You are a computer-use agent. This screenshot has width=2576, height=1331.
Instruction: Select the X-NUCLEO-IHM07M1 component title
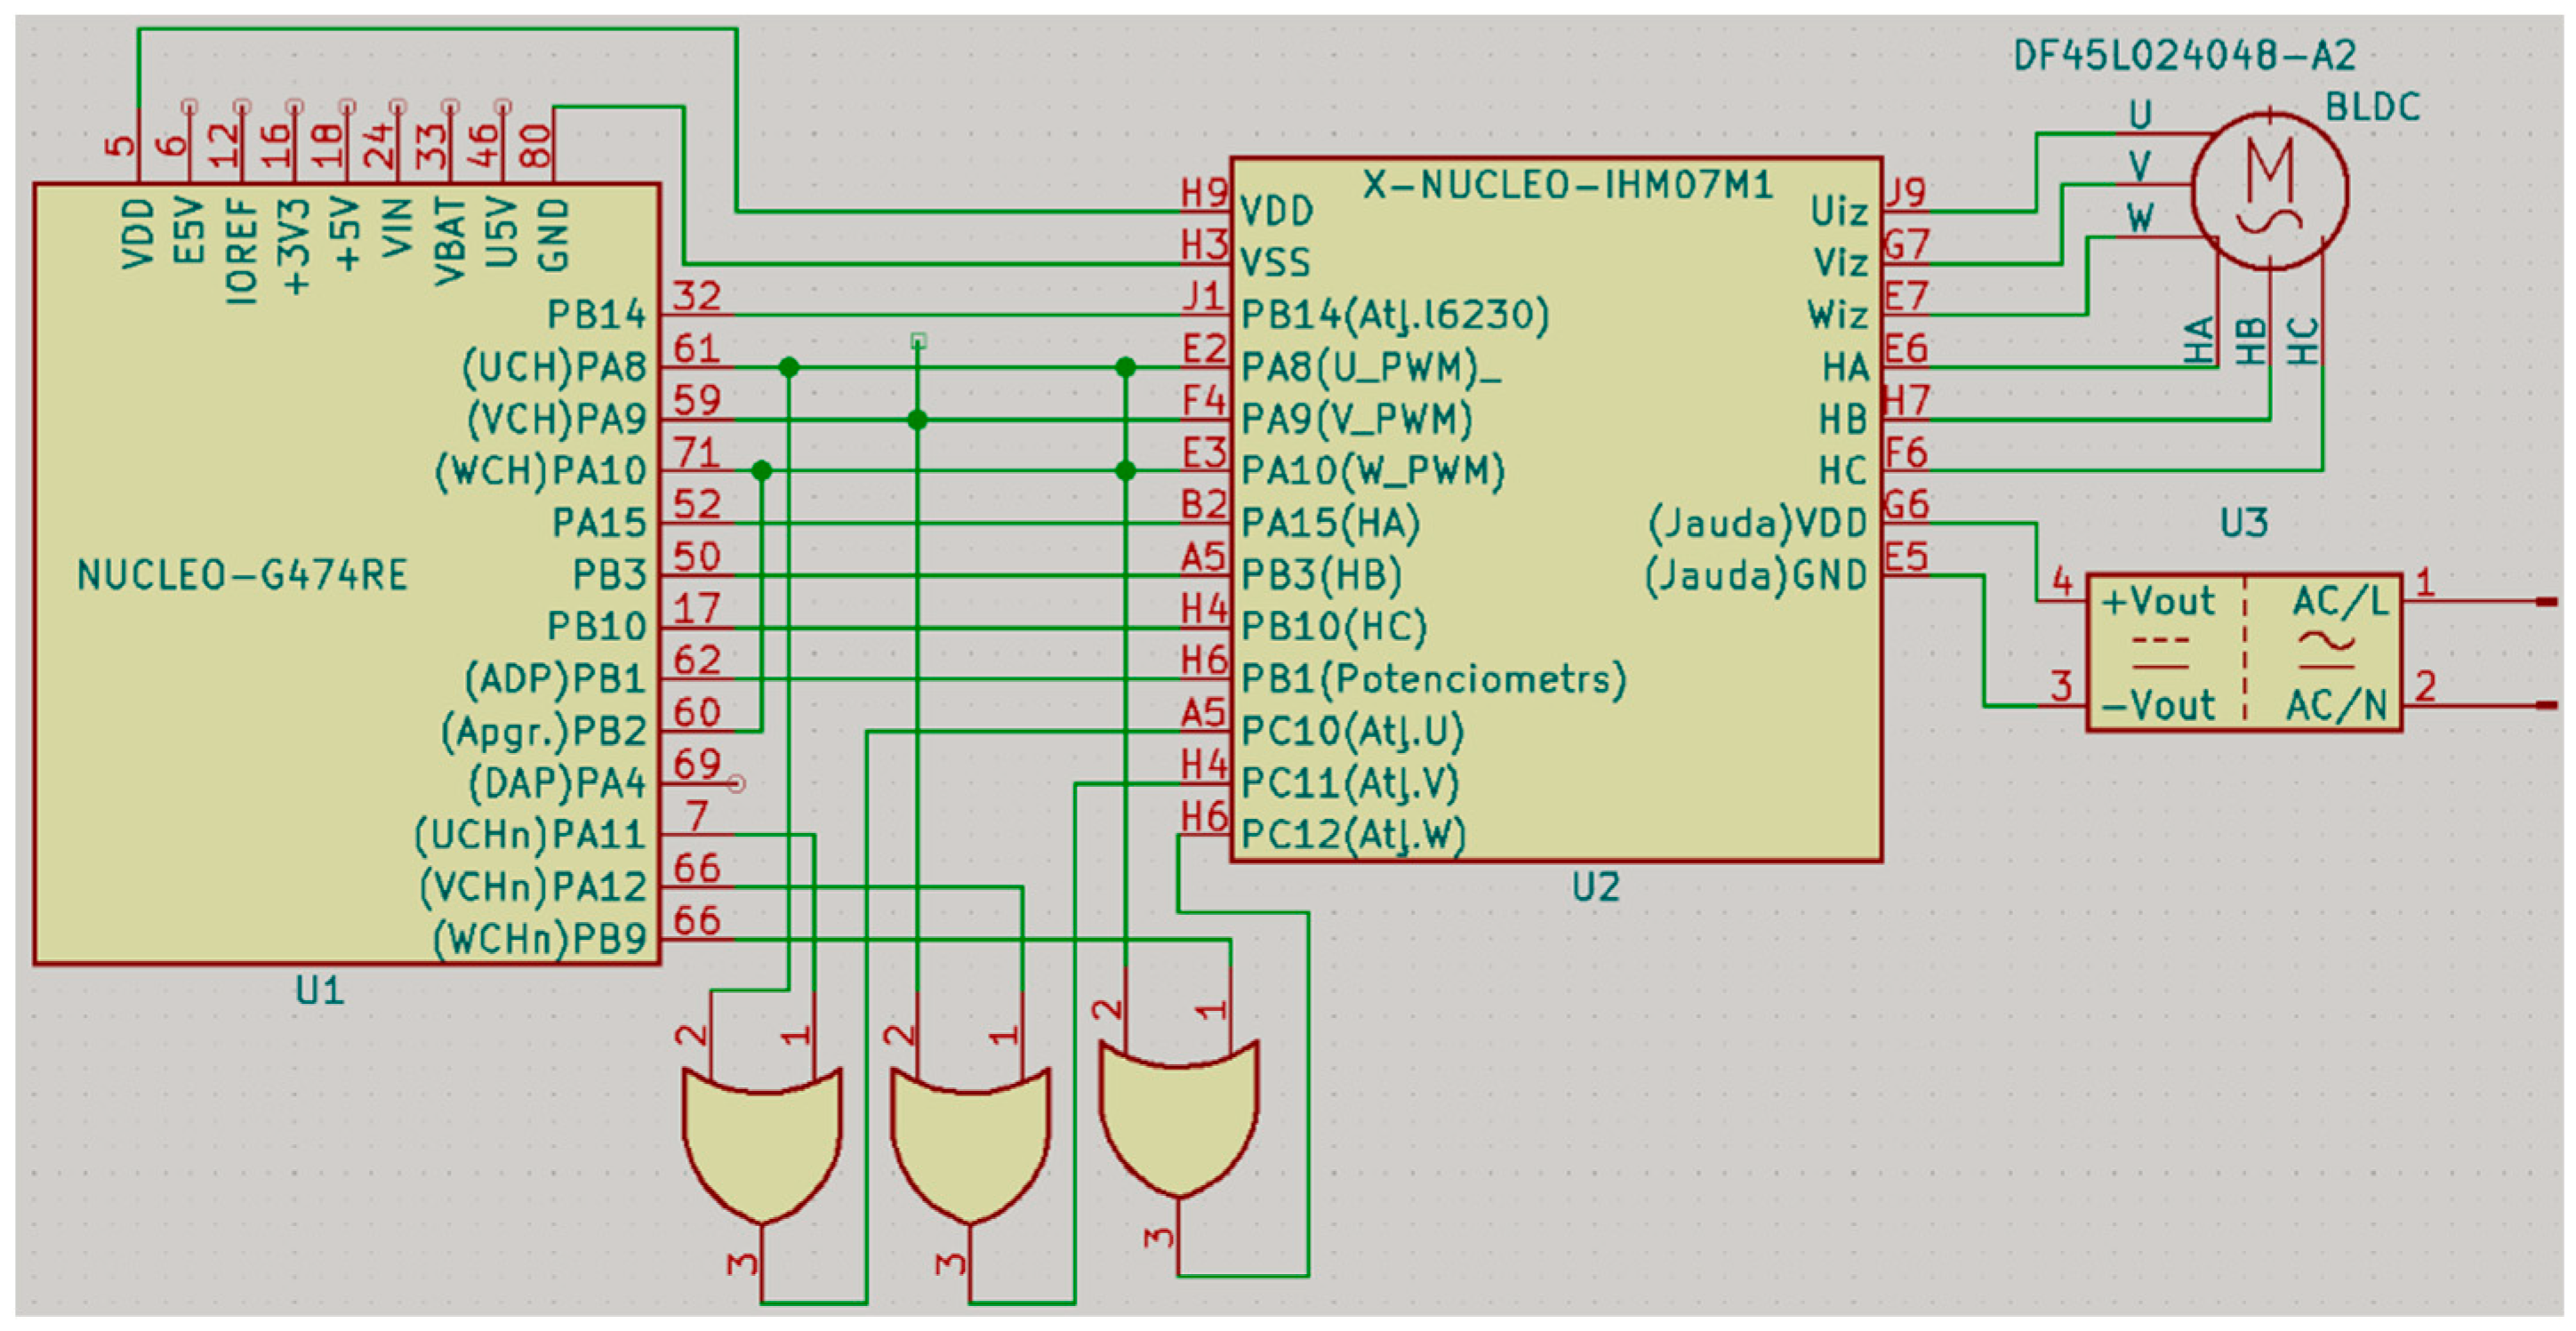[x=1567, y=186]
